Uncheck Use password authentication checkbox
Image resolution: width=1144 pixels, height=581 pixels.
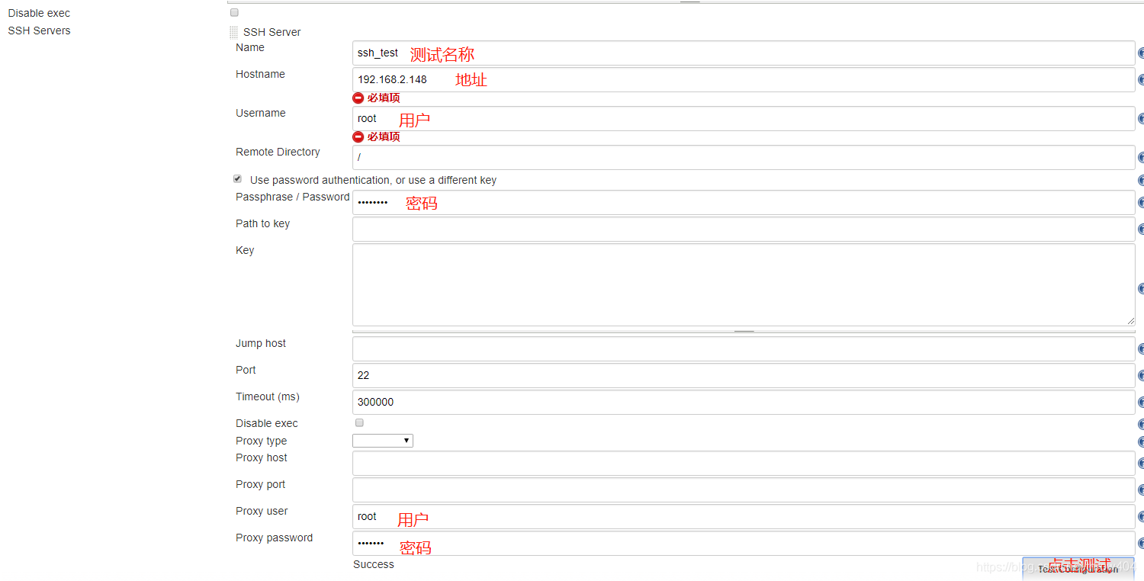[x=237, y=179]
